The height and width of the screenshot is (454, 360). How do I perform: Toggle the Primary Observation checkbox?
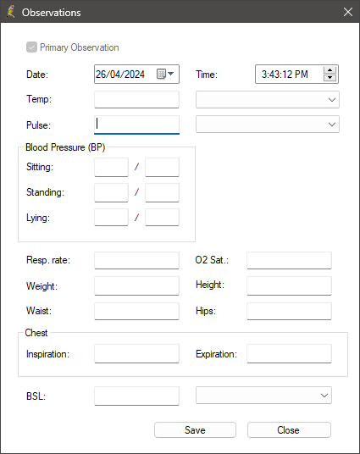[x=31, y=47]
